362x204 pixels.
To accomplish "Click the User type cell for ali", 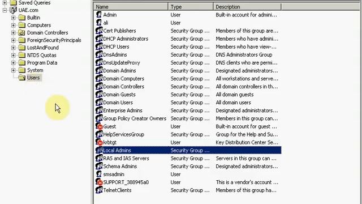I will (175, 23).
